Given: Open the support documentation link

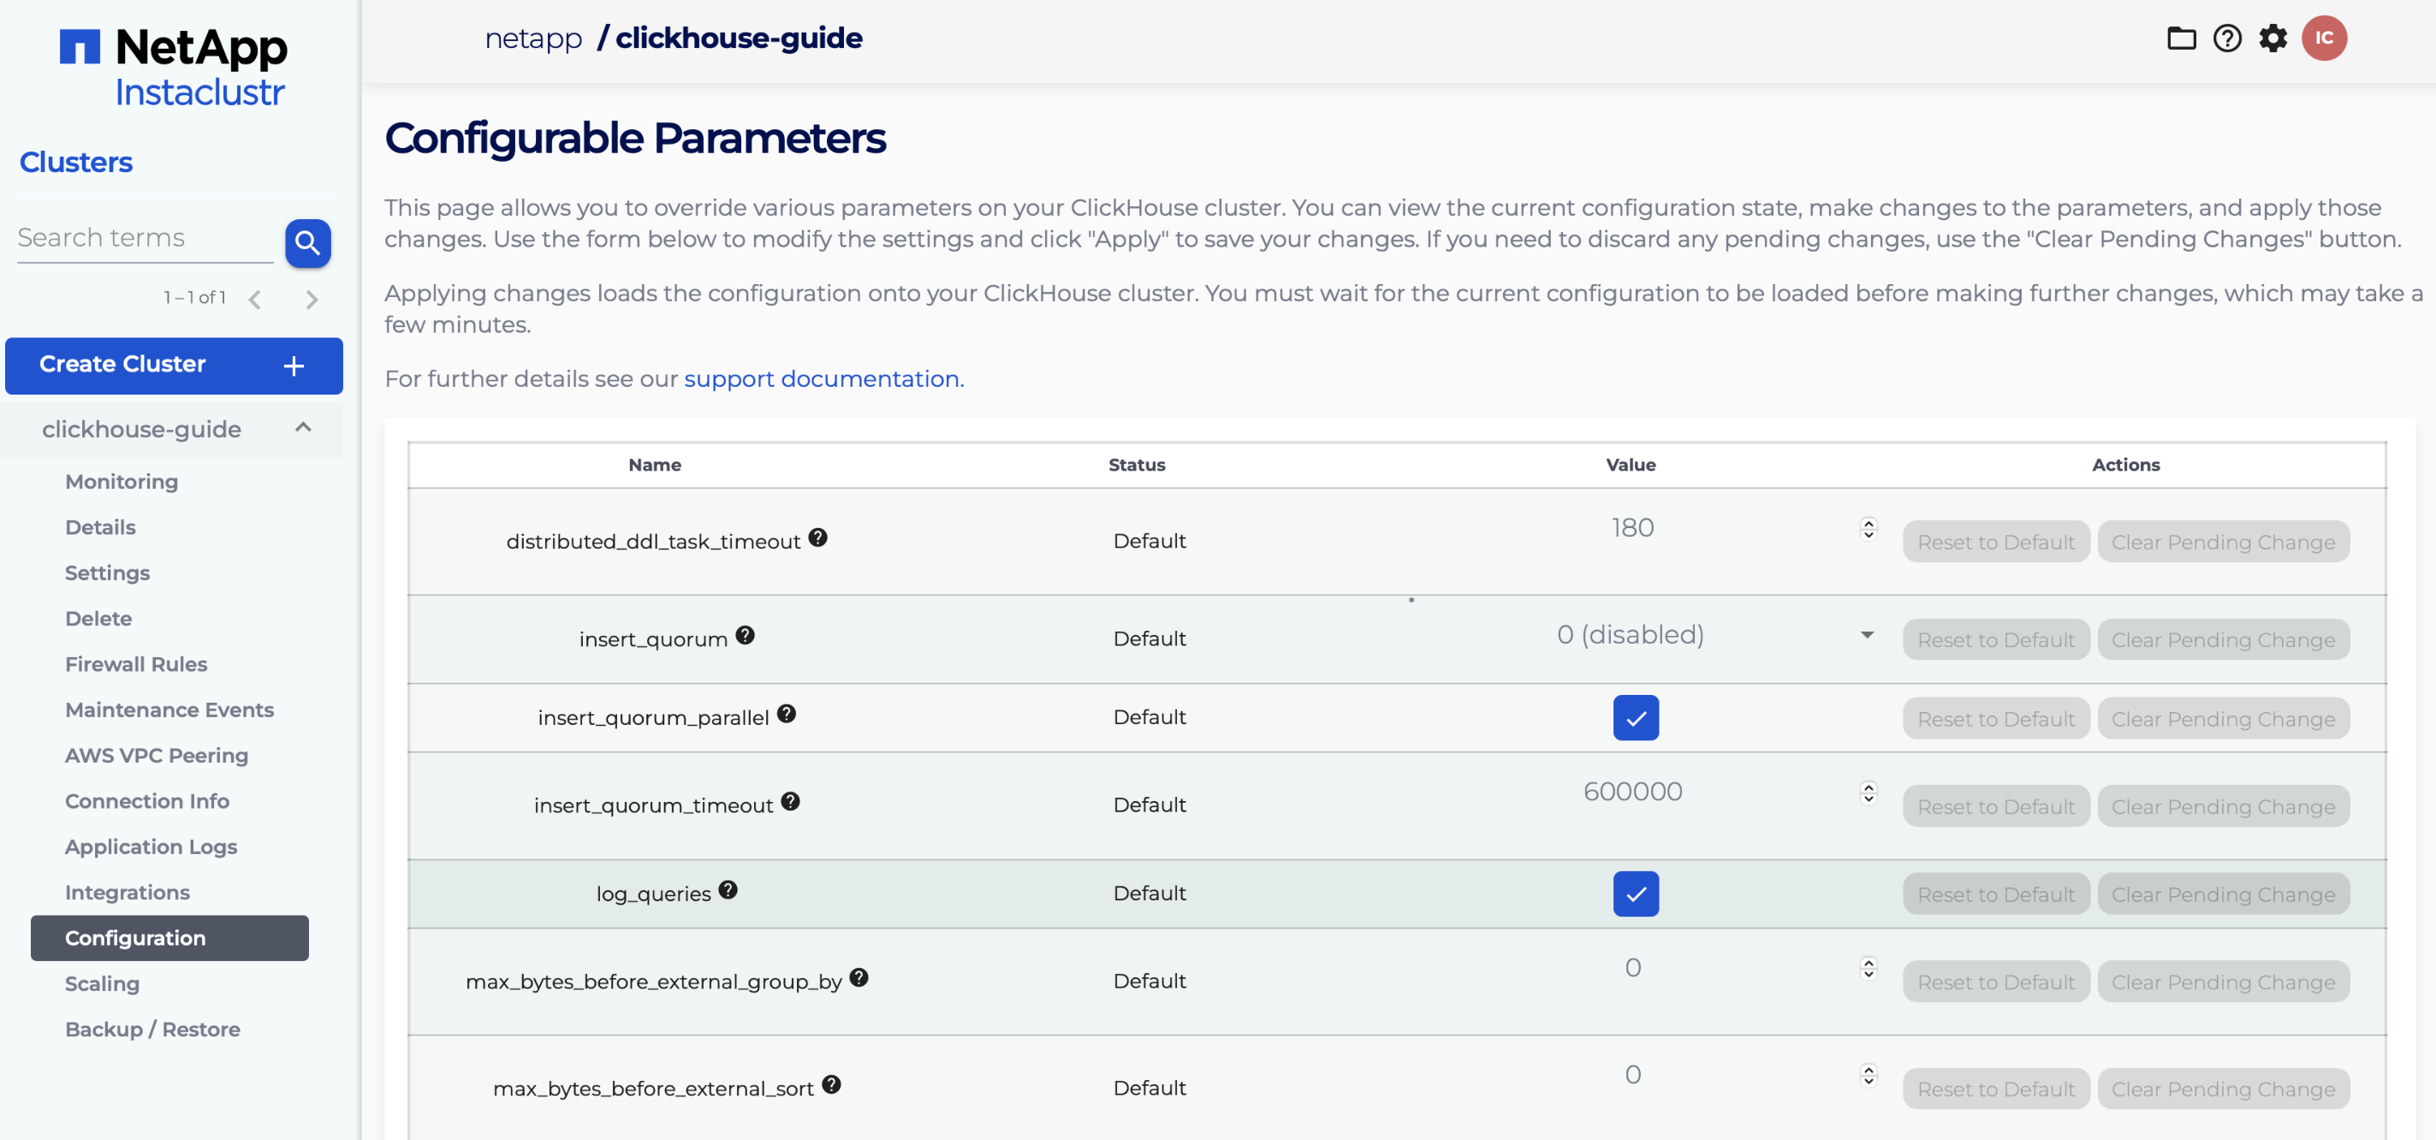Looking at the screenshot, I should tap(823, 378).
